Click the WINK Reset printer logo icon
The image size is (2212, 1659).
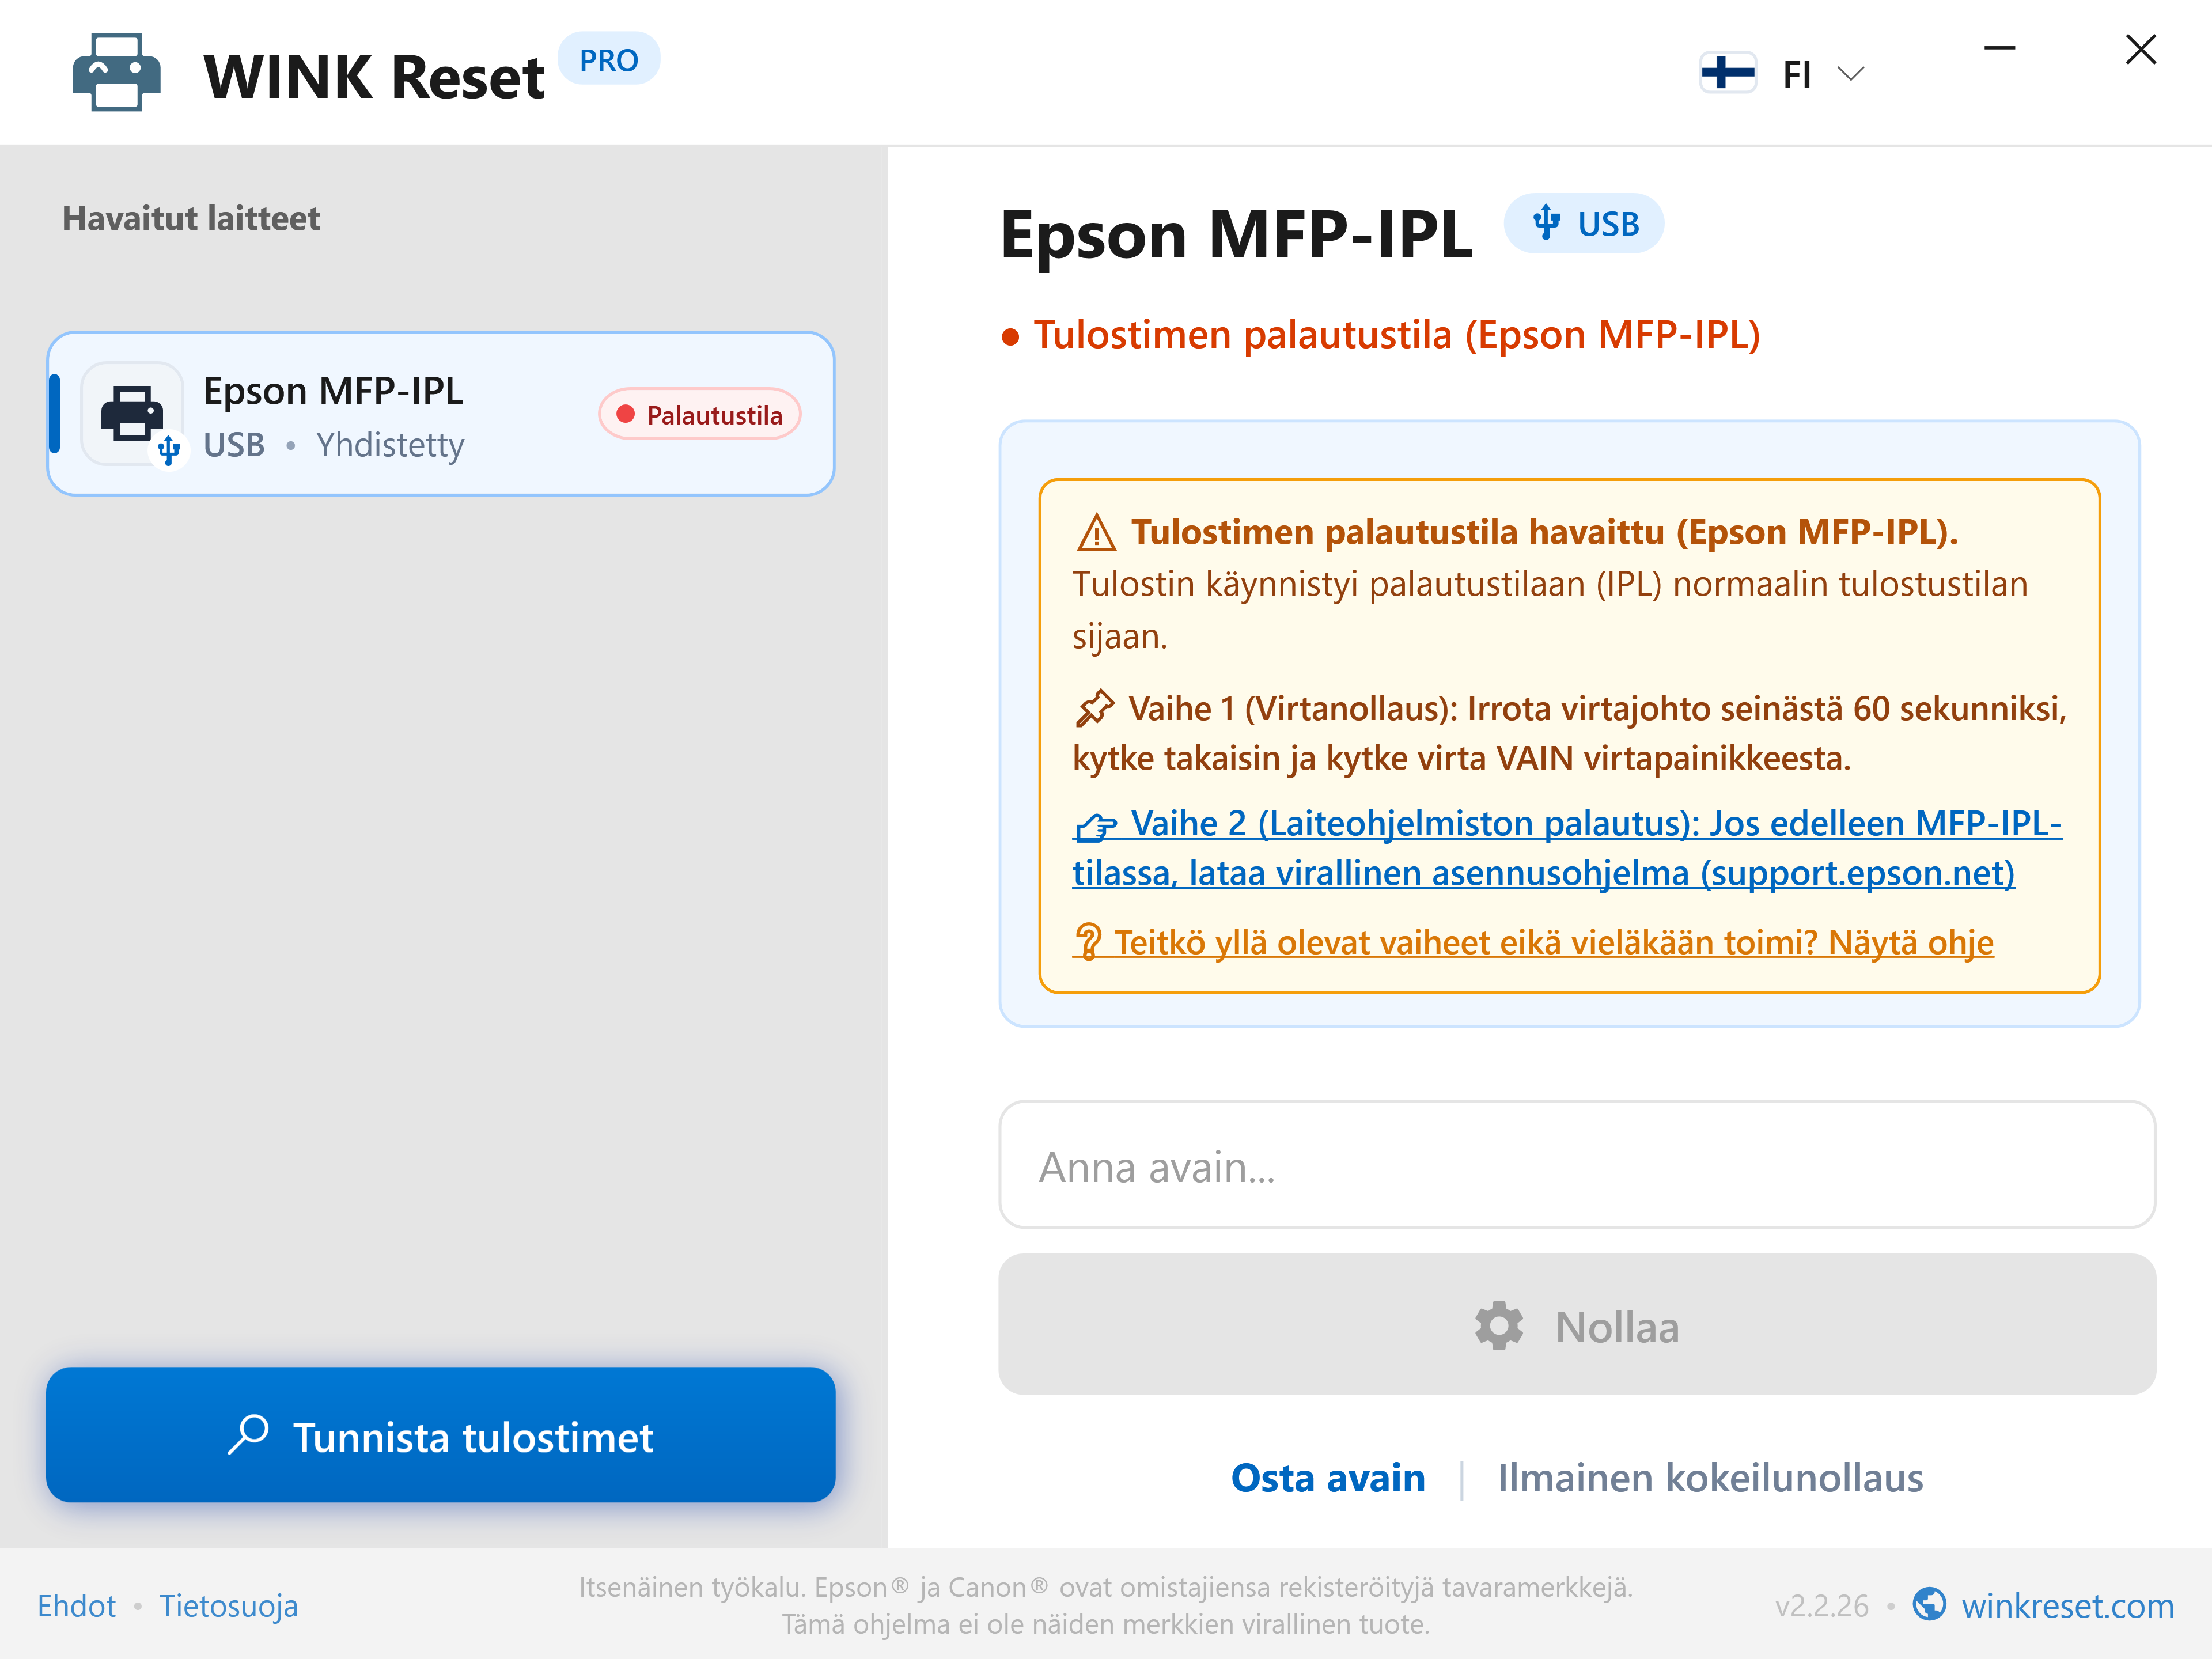pyautogui.click(x=116, y=73)
